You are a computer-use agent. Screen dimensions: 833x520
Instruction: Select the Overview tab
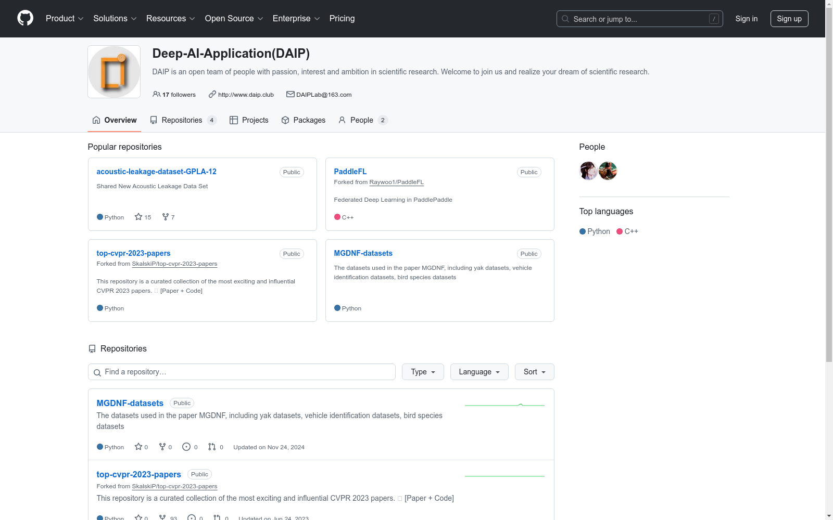pyautogui.click(x=114, y=120)
